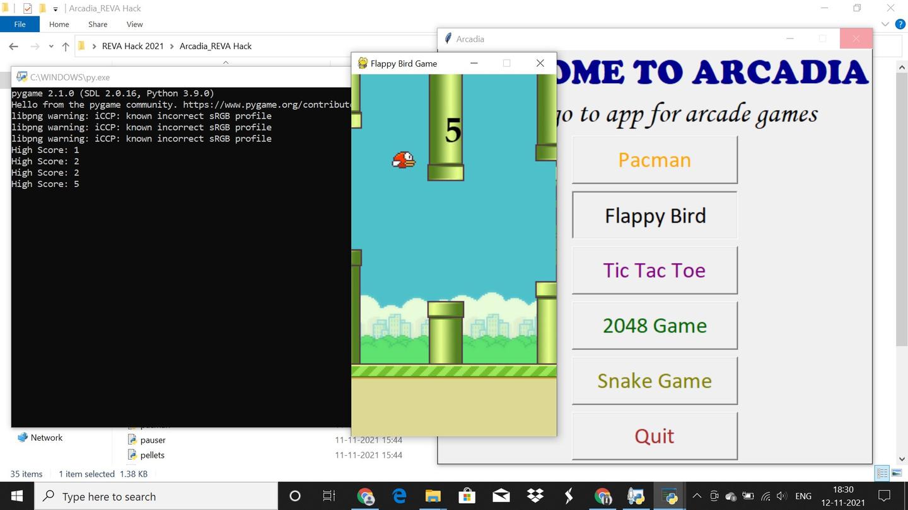
Task: Launch the Pacman game from Arcadia
Action: click(x=655, y=160)
